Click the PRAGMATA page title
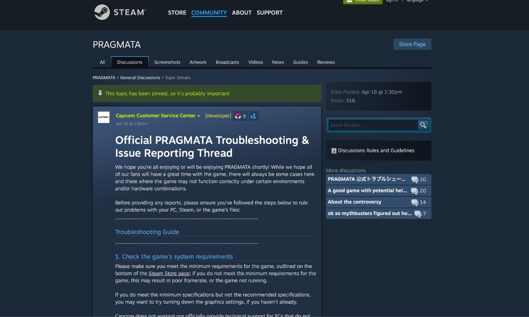This screenshot has height=317, width=529. point(117,44)
